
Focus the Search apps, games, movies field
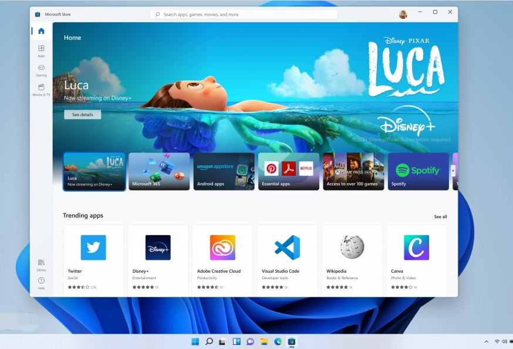pos(244,15)
